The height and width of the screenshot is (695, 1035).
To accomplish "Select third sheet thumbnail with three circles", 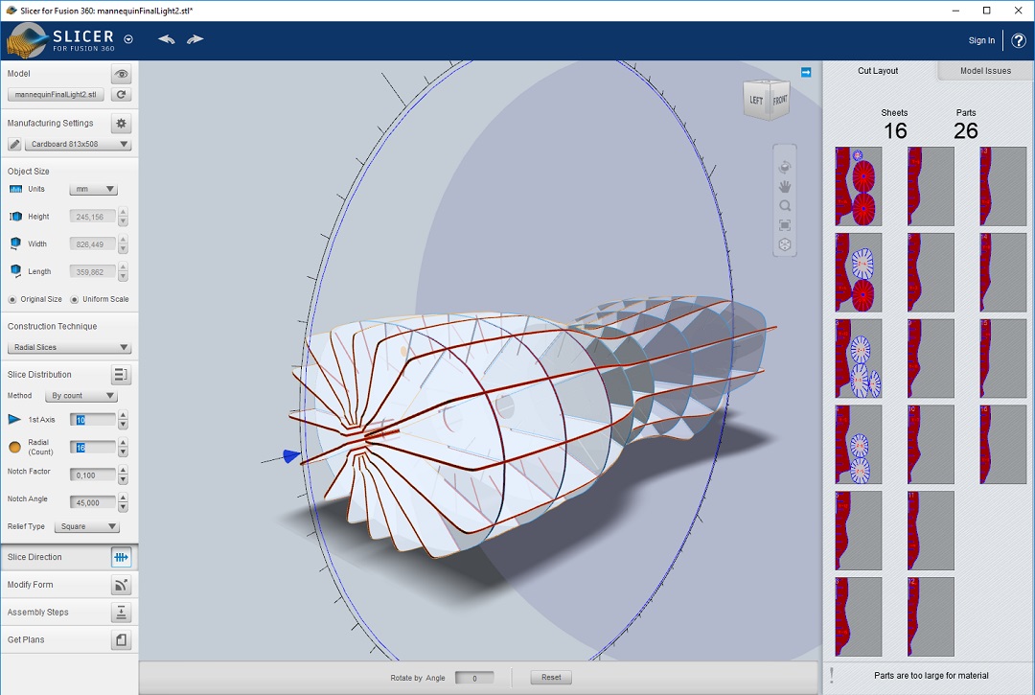I will [x=858, y=359].
